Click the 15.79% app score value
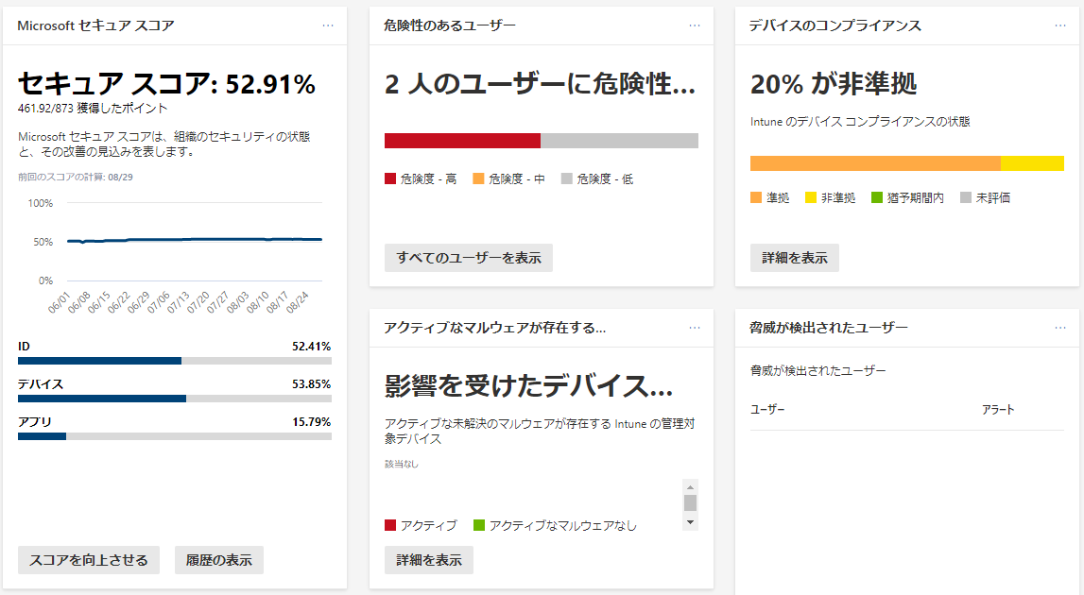This screenshot has width=1084, height=595. coord(311,421)
